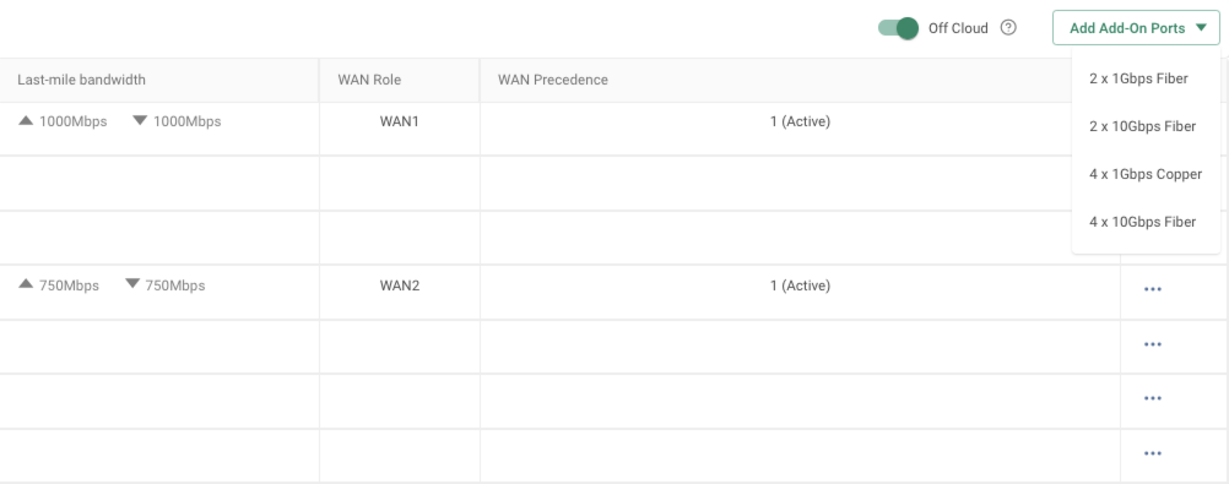The image size is (1229, 484).
Task: Open the three-dot menu in second-to-last row
Action: tap(1152, 398)
